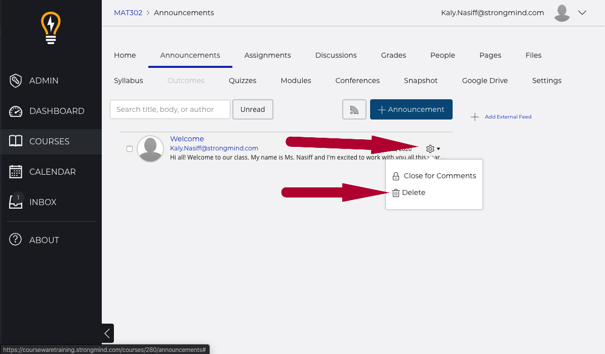Image resolution: width=605 pixels, height=354 pixels.
Task: Toggle the Unread filter button
Action: point(253,109)
